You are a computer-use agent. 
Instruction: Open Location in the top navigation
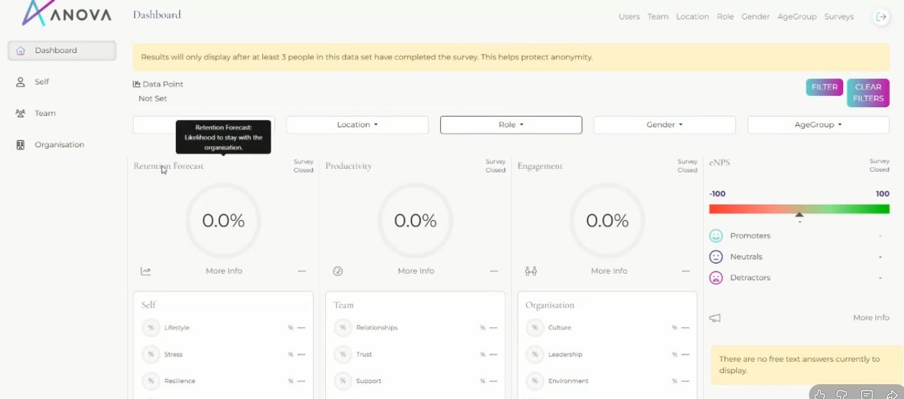[x=693, y=17]
